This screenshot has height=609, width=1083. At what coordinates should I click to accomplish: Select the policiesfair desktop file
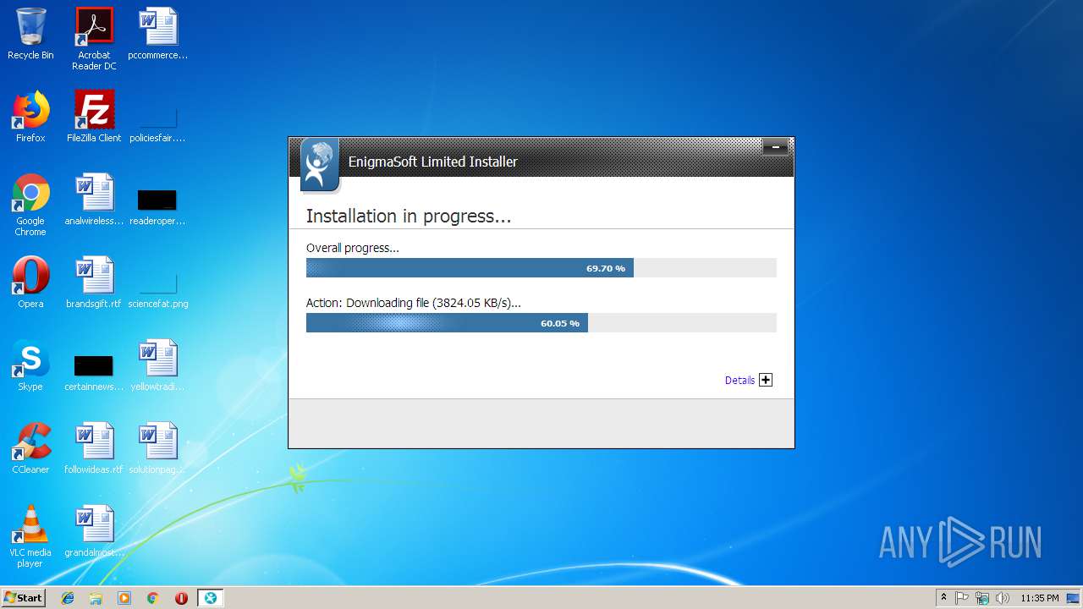pos(158,124)
